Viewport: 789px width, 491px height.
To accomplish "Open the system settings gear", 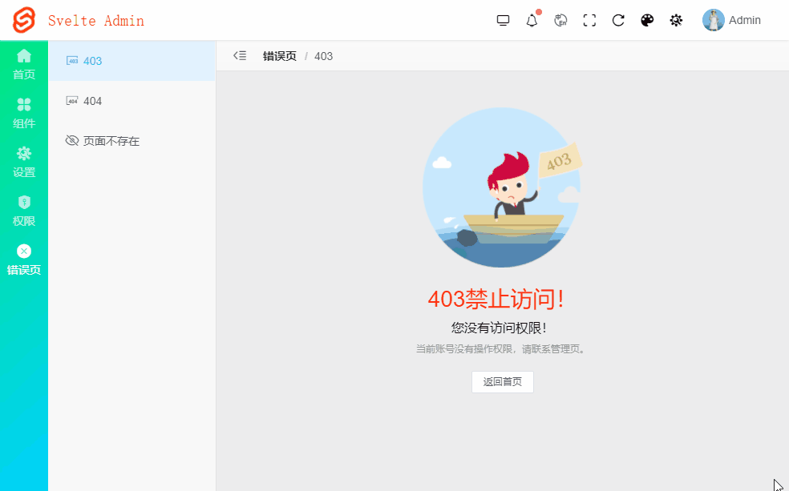I will 676,20.
